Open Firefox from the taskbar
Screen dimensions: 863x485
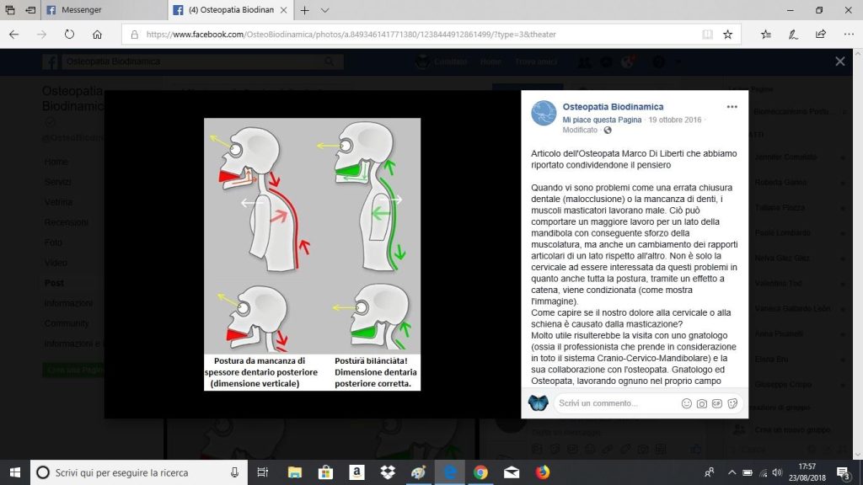[543, 472]
